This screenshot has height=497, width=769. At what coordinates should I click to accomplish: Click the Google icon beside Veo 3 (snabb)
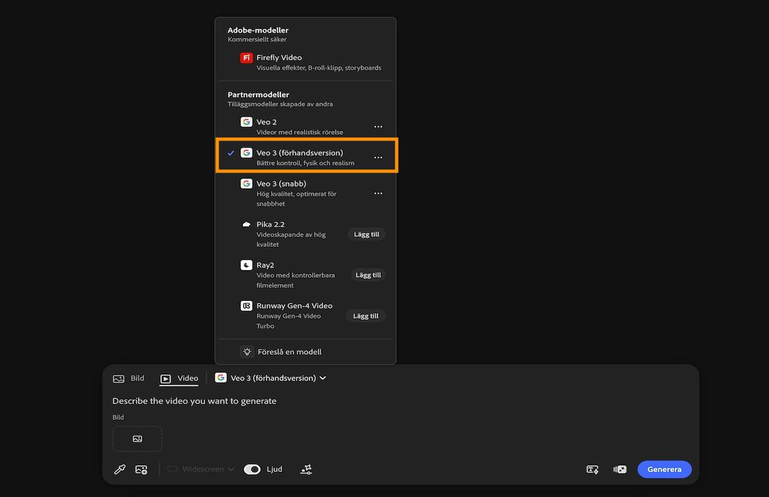pyautogui.click(x=246, y=183)
